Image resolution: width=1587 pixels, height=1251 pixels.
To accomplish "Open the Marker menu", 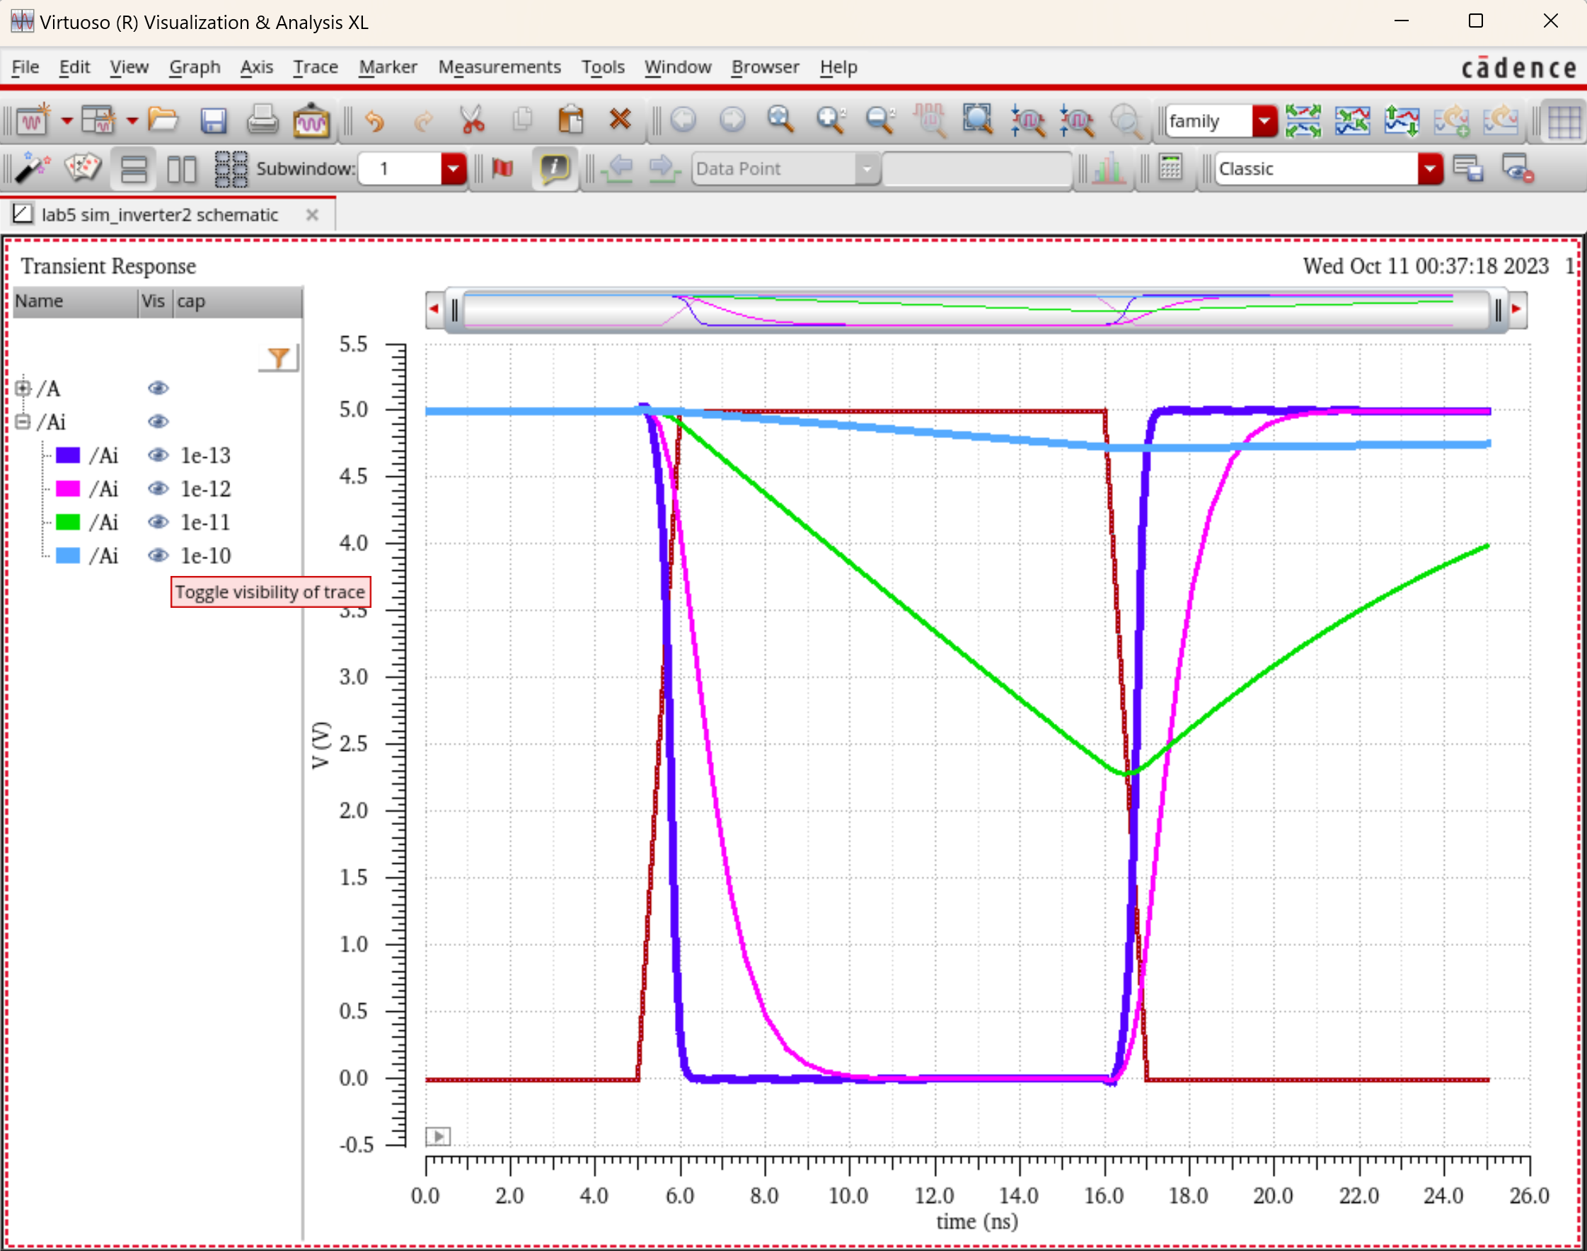I will (388, 67).
